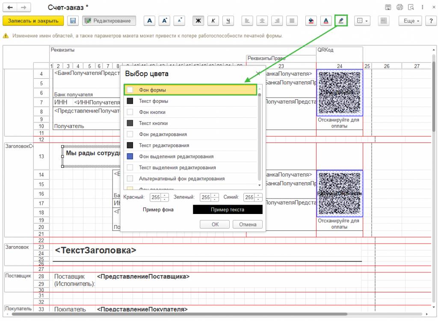This screenshot has height=321, width=438.
Task: Click Отмена in the color dialog
Action: pyautogui.click(x=248, y=225)
